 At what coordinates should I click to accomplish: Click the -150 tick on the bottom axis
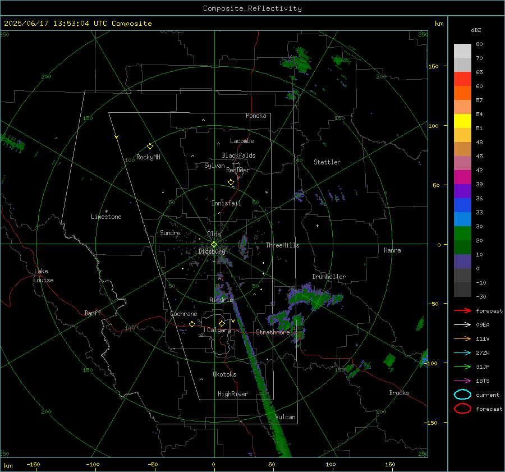33,464
